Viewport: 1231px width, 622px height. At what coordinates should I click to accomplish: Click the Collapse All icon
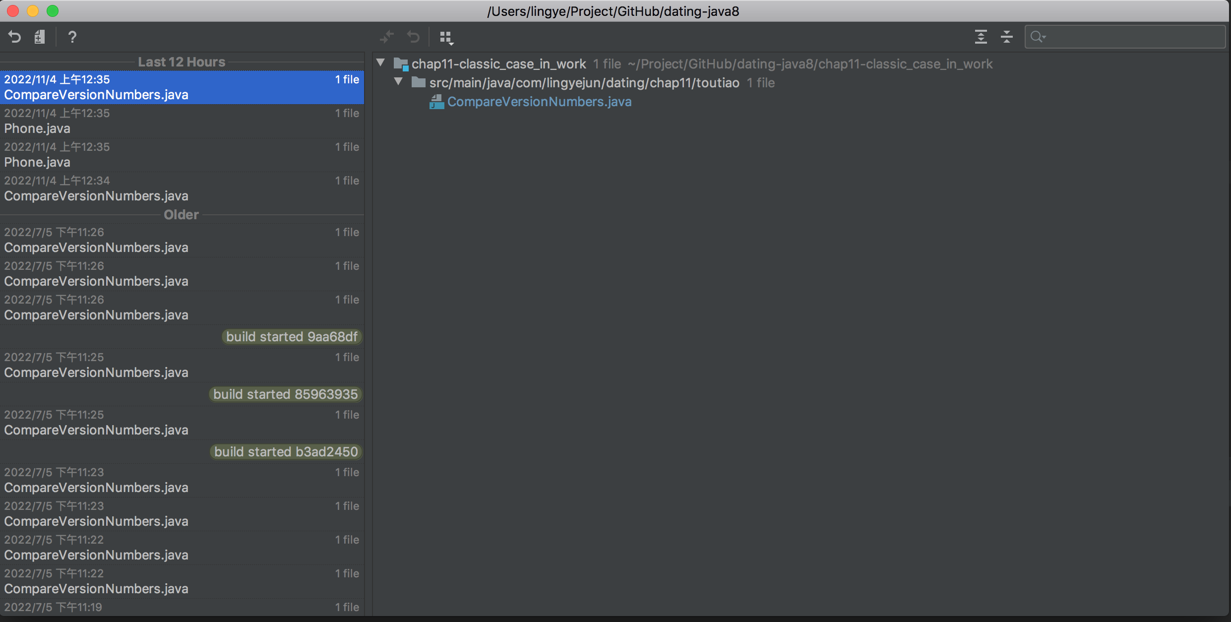click(x=1006, y=37)
